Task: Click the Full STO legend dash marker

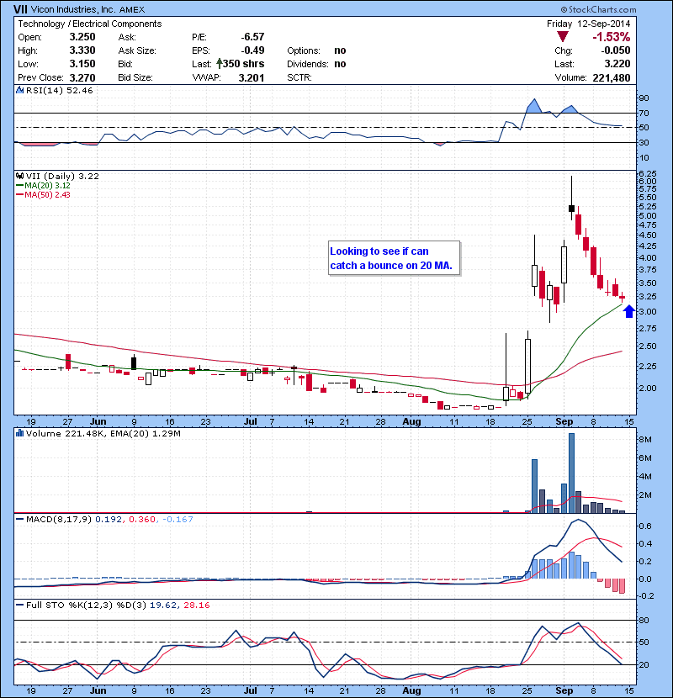Action: coord(19,605)
